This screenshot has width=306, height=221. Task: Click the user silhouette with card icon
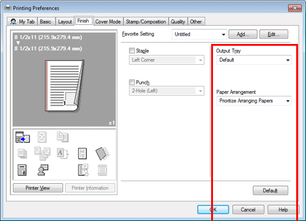pyautogui.click(x=43, y=170)
